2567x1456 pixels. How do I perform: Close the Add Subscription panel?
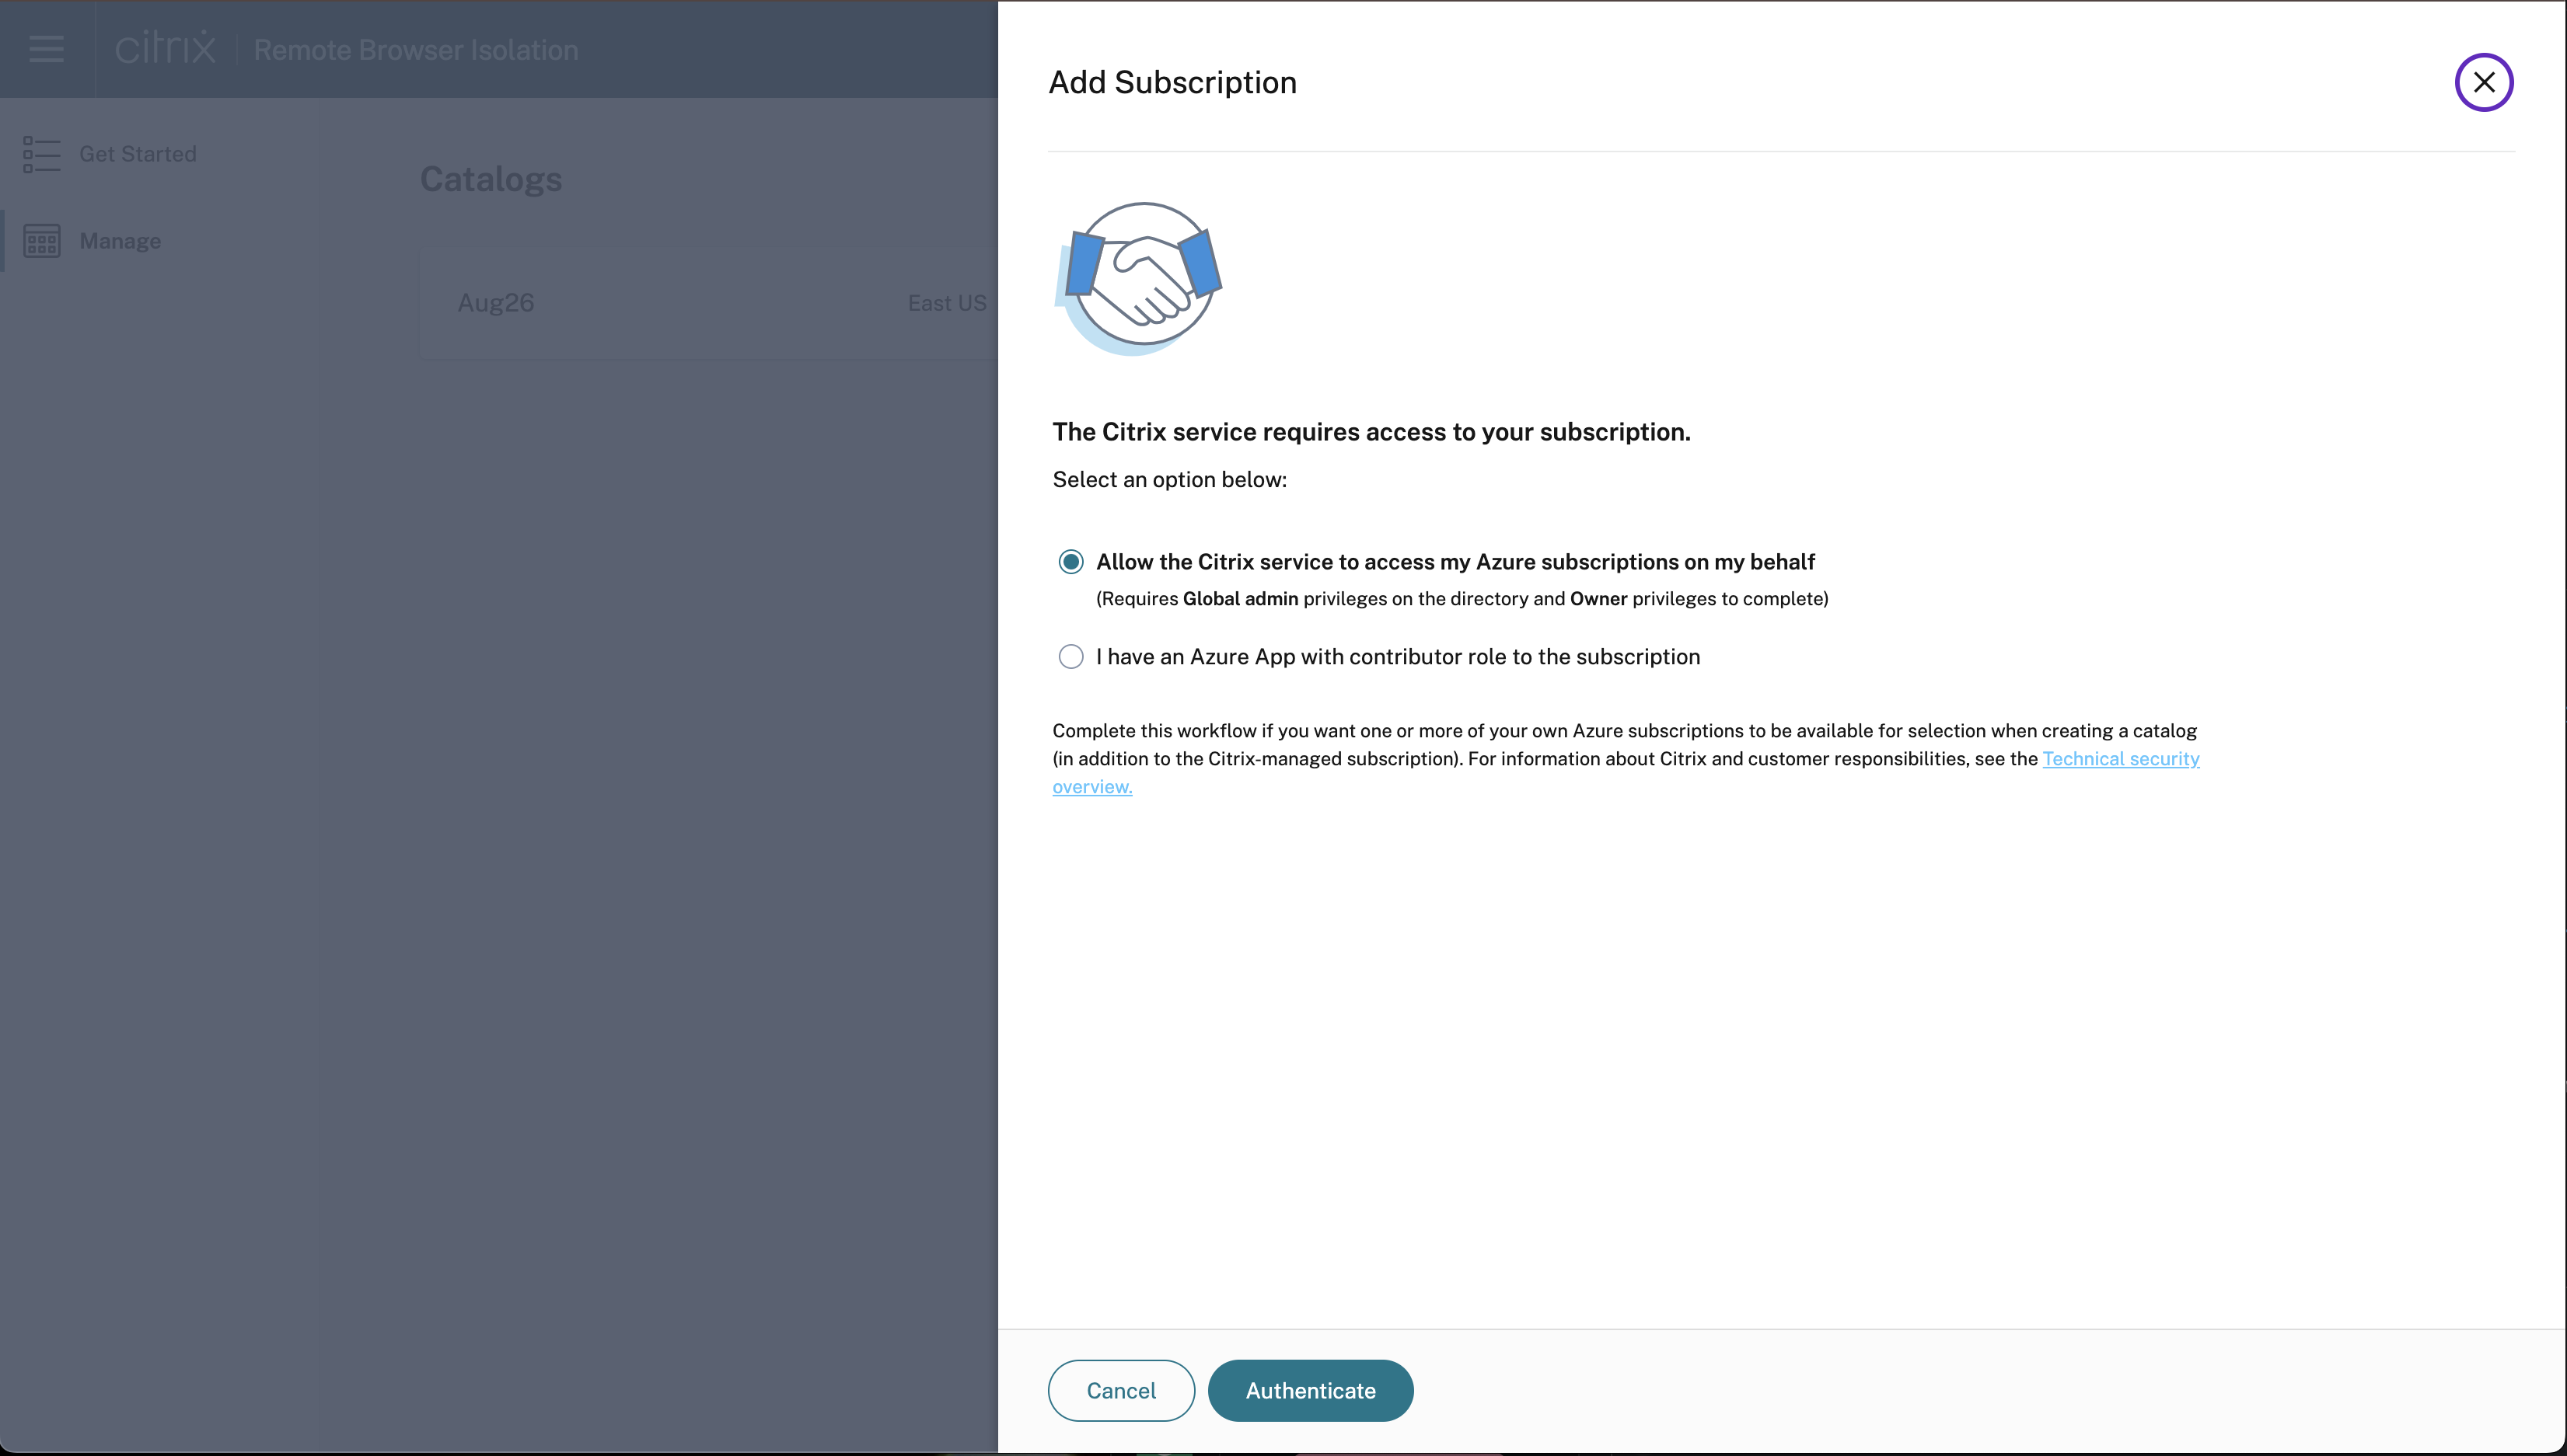[x=2483, y=82]
